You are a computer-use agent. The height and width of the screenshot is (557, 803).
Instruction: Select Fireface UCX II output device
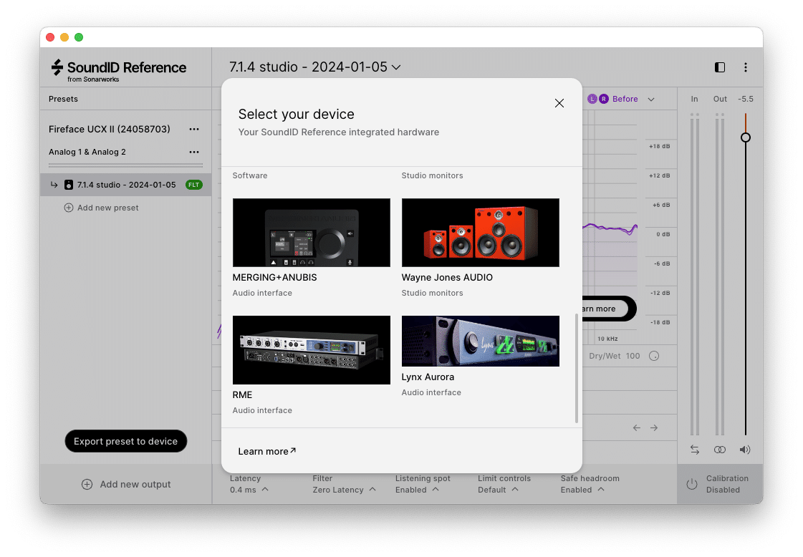coord(109,129)
